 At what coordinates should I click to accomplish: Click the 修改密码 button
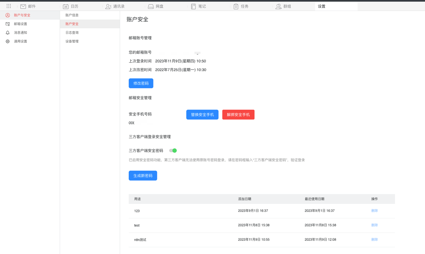click(x=141, y=83)
